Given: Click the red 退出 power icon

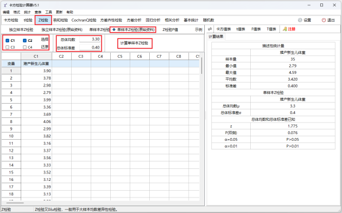Looking at the screenshot, I should [324, 20].
